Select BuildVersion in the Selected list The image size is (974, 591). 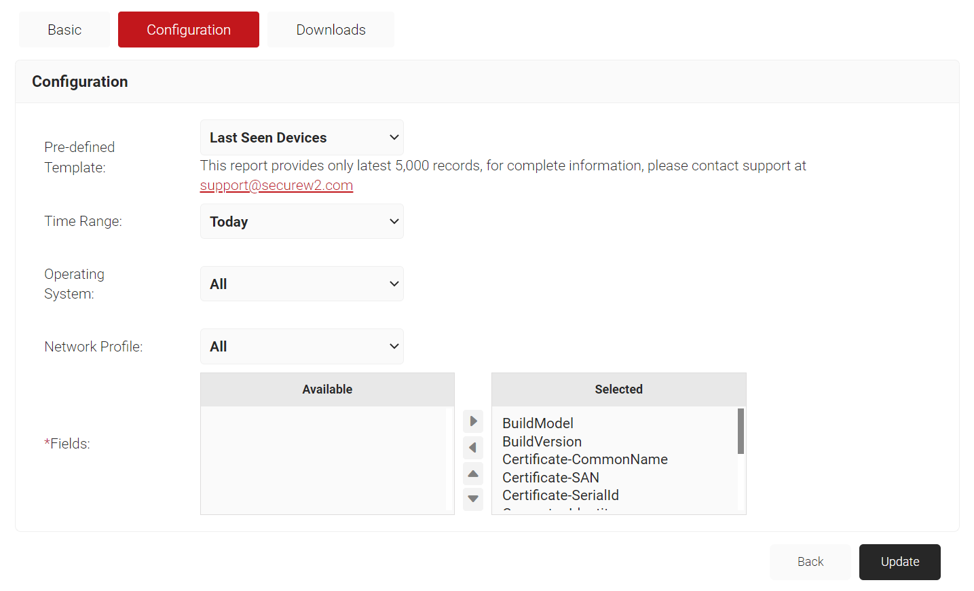tap(542, 442)
